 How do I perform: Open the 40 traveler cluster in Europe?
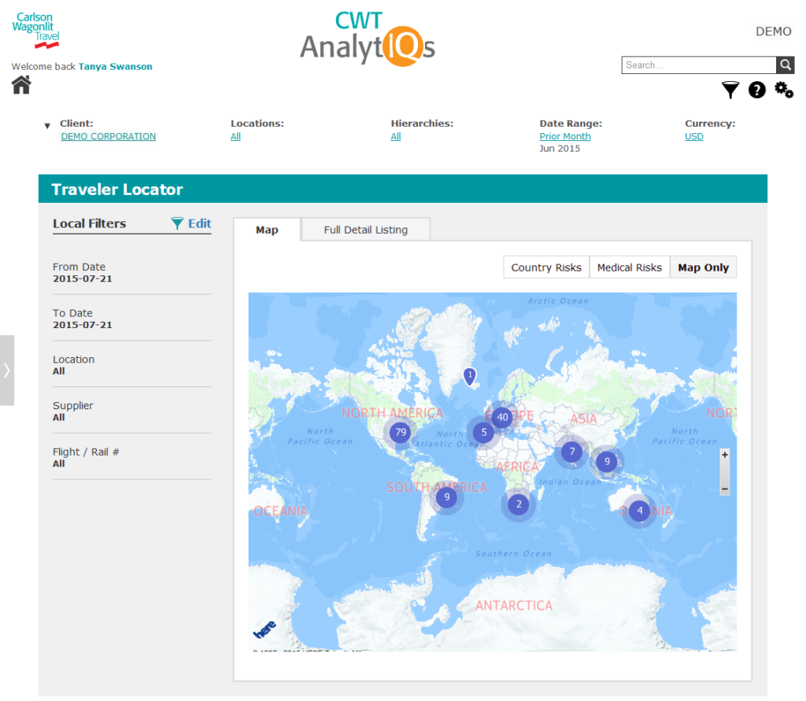tap(502, 417)
